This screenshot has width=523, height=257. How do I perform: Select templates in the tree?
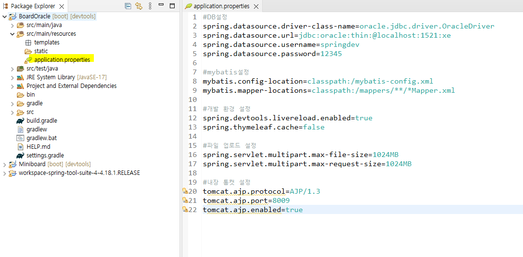(x=47, y=43)
